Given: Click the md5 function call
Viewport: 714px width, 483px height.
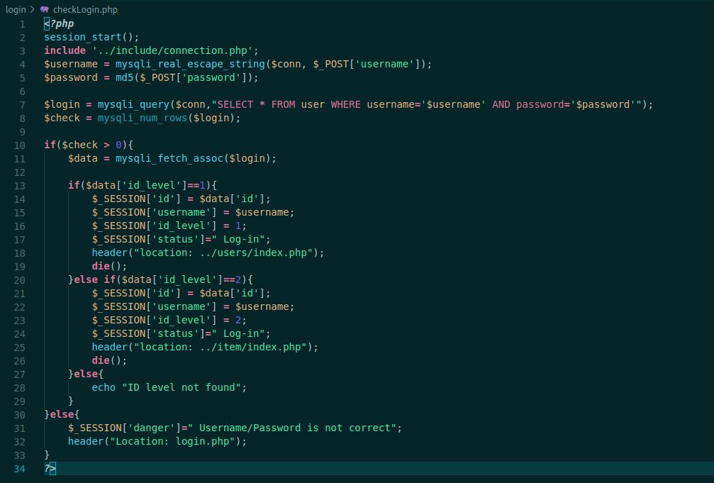Looking at the screenshot, I should (x=124, y=77).
